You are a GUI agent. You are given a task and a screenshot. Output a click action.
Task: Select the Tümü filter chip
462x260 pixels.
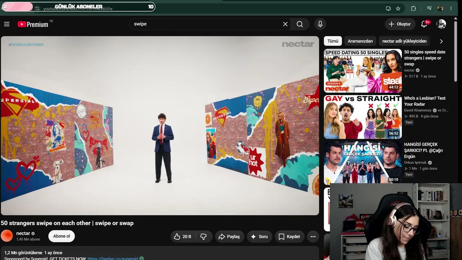pyautogui.click(x=333, y=41)
